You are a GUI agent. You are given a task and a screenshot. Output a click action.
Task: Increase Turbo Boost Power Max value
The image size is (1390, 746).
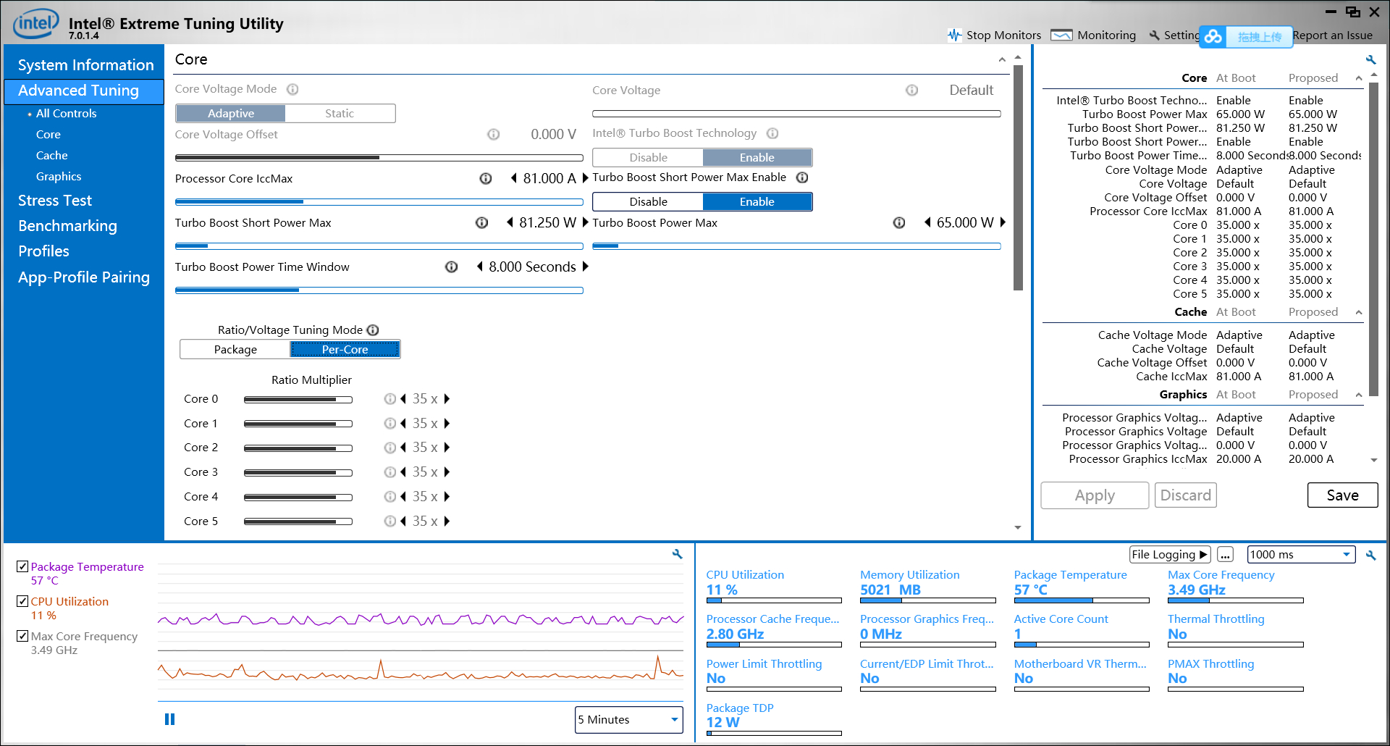click(x=1003, y=222)
